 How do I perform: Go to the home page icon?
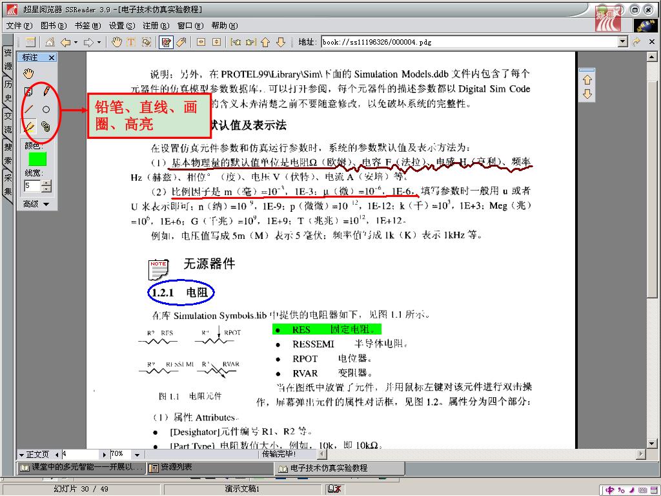coord(50,42)
